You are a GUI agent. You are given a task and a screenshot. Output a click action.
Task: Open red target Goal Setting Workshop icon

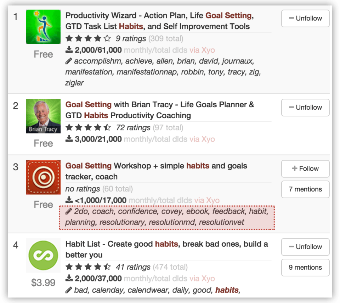point(43,177)
